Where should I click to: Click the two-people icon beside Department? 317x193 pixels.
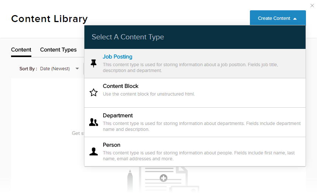tap(93, 122)
